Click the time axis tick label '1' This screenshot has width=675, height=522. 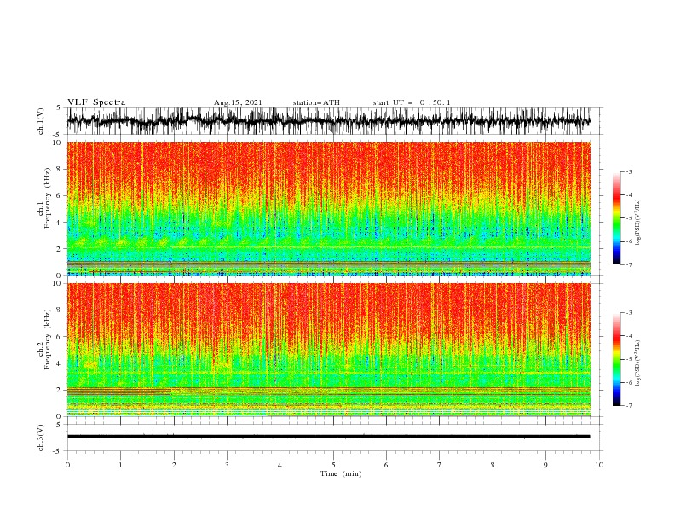[120, 465]
